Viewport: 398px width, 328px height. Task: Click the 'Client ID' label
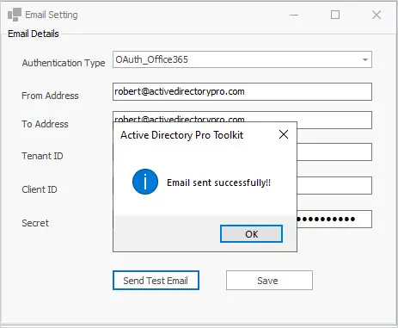click(40, 189)
